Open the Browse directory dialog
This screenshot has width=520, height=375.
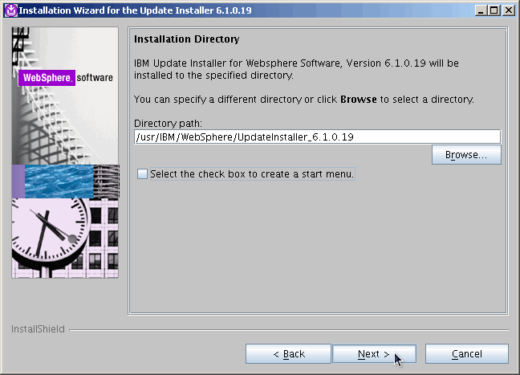pos(466,154)
